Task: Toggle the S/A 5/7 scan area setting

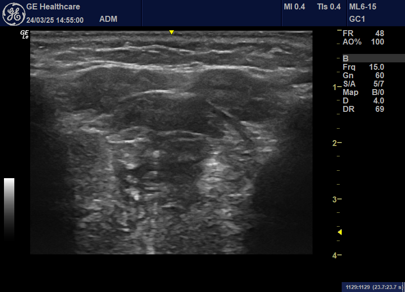Action: [x=362, y=84]
